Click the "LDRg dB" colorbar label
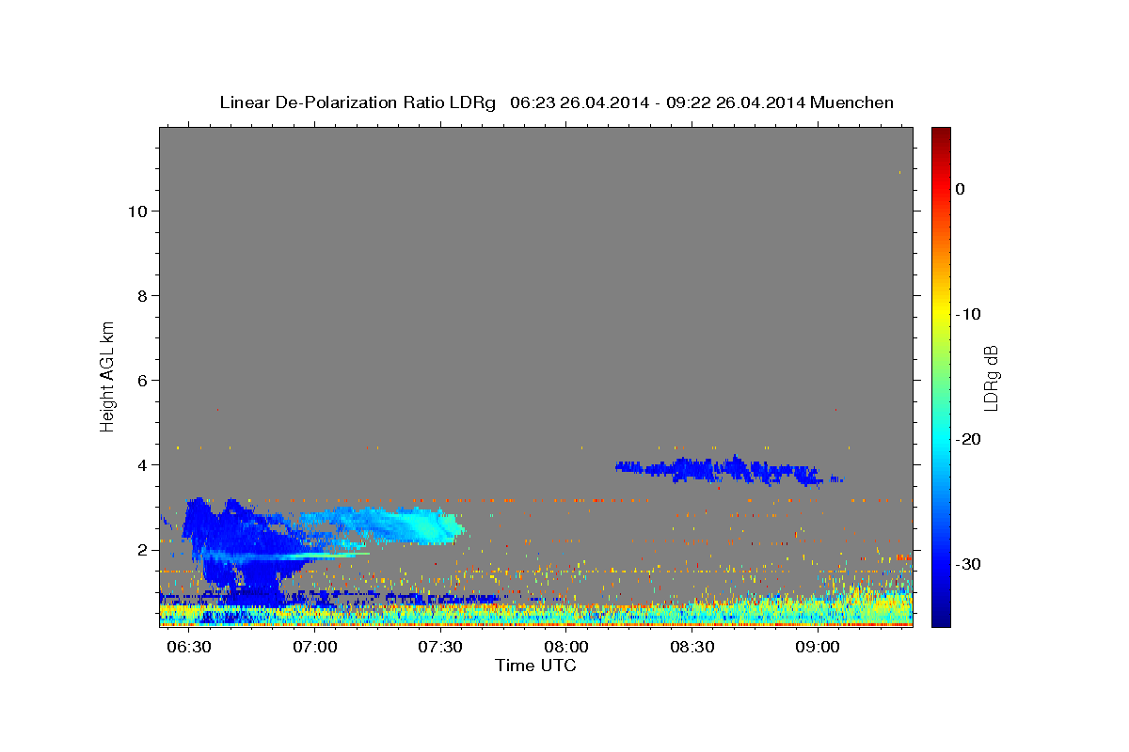This screenshot has height=752, width=1129. pos(991,378)
